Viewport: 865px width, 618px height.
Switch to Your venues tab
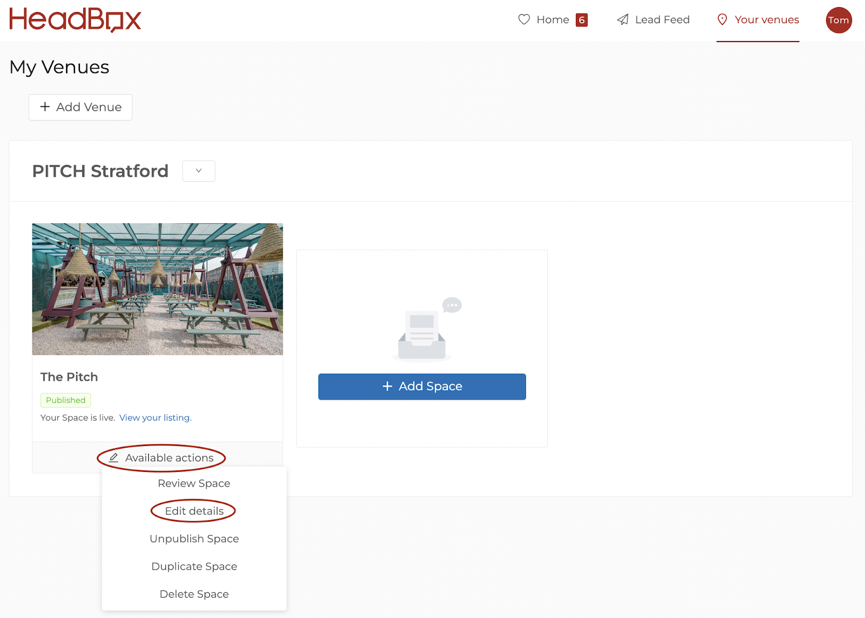758,20
